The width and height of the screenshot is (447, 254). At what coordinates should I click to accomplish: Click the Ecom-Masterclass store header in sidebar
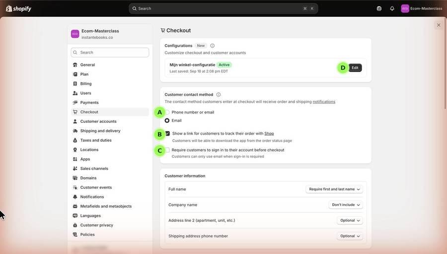[x=110, y=34]
